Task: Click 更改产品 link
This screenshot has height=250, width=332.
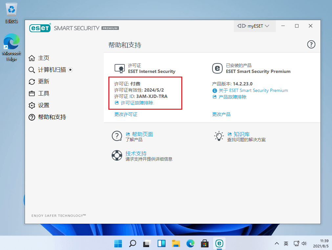Action: pyautogui.click(x=221, y=114)
